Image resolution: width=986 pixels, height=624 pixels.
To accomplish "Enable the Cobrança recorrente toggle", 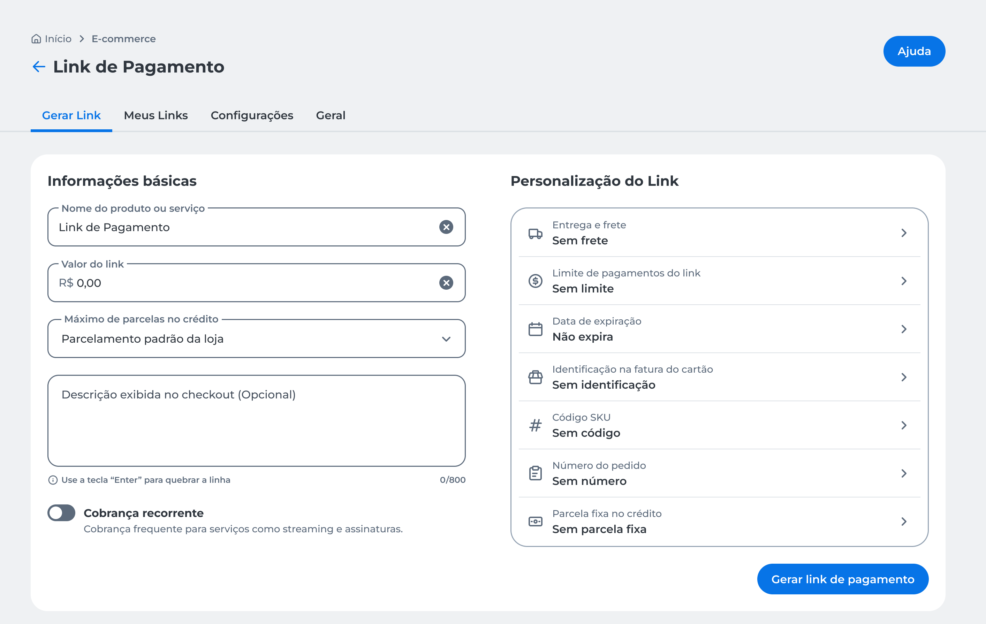I will point(61,513).
